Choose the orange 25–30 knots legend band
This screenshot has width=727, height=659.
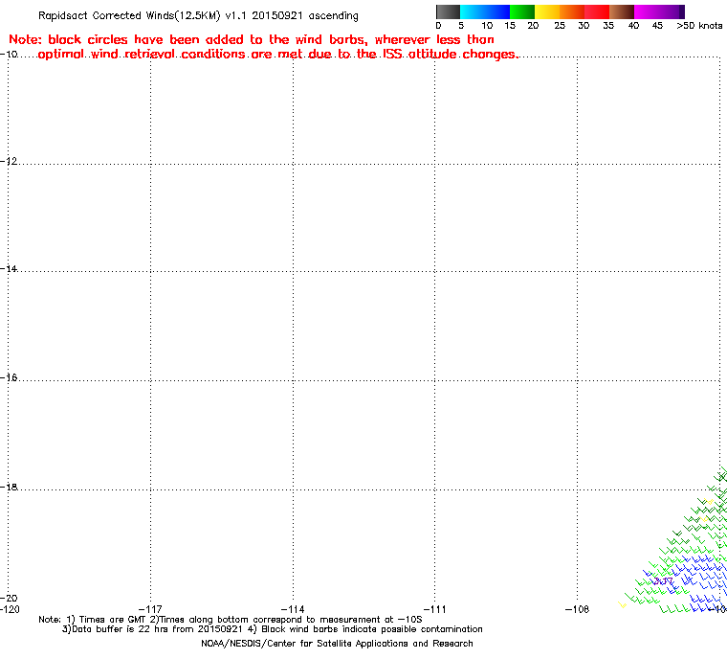point(572,11)
